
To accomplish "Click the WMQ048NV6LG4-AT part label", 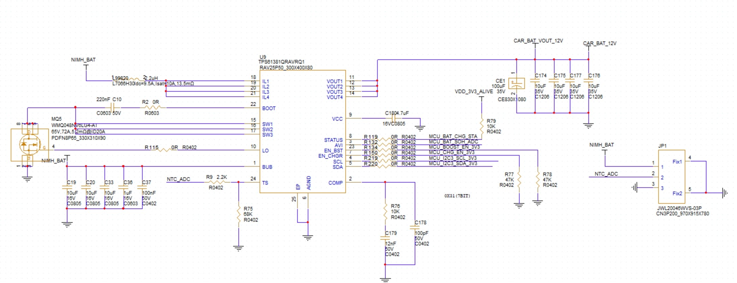I will point(74,125).
